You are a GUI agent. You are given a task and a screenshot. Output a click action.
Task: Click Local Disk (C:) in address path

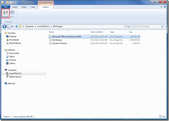(43, 26)
